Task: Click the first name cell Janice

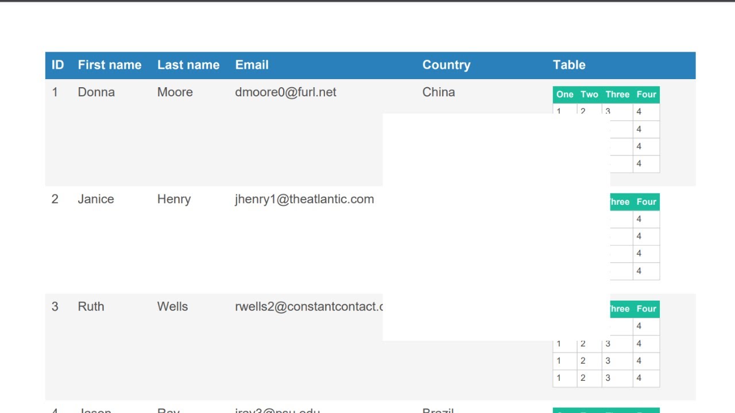Action: click(x=96, y=199)
